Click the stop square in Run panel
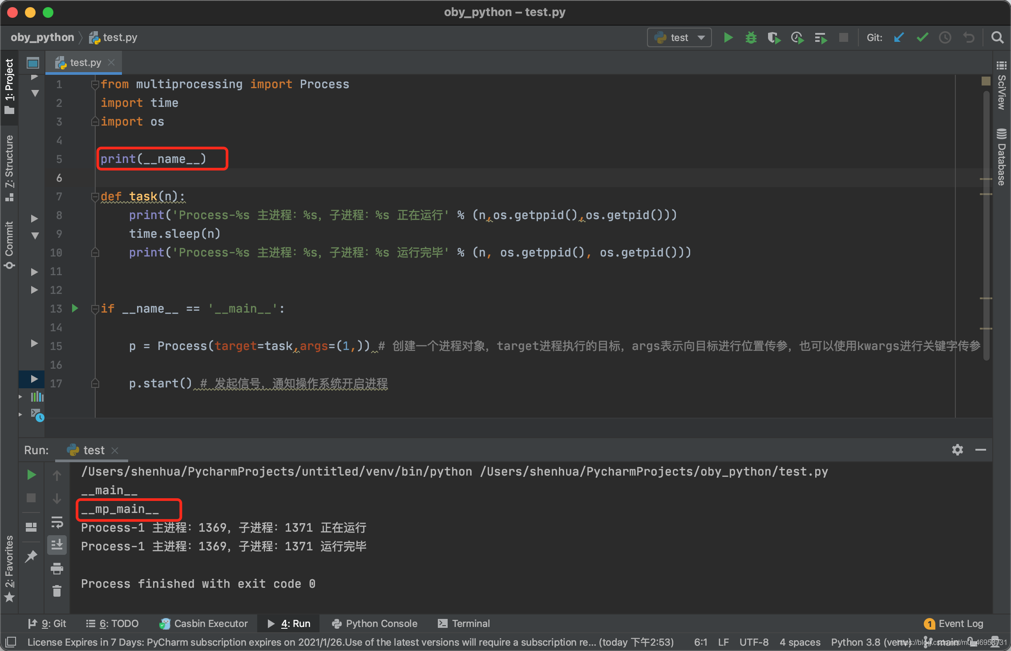The height and width of the screenshot is (651, 1011). (x=31, y=498)
